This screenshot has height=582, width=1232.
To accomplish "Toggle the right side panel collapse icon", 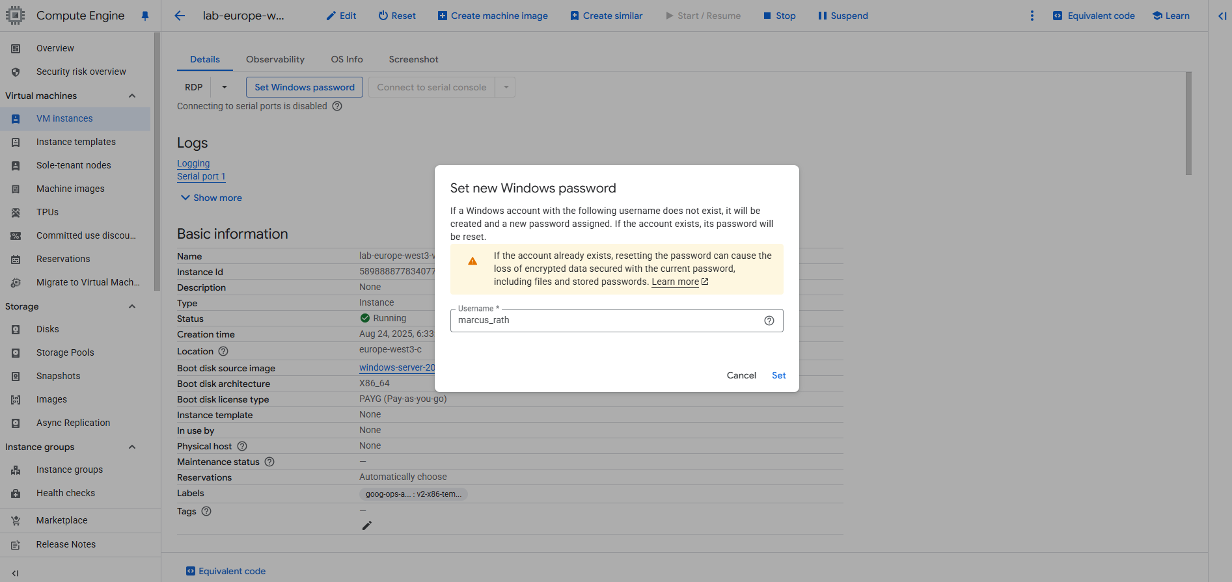I will click(x=1222, y=16).
